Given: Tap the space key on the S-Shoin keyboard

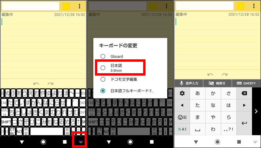Looking at the screenshot, I should [x=198, y=129].
